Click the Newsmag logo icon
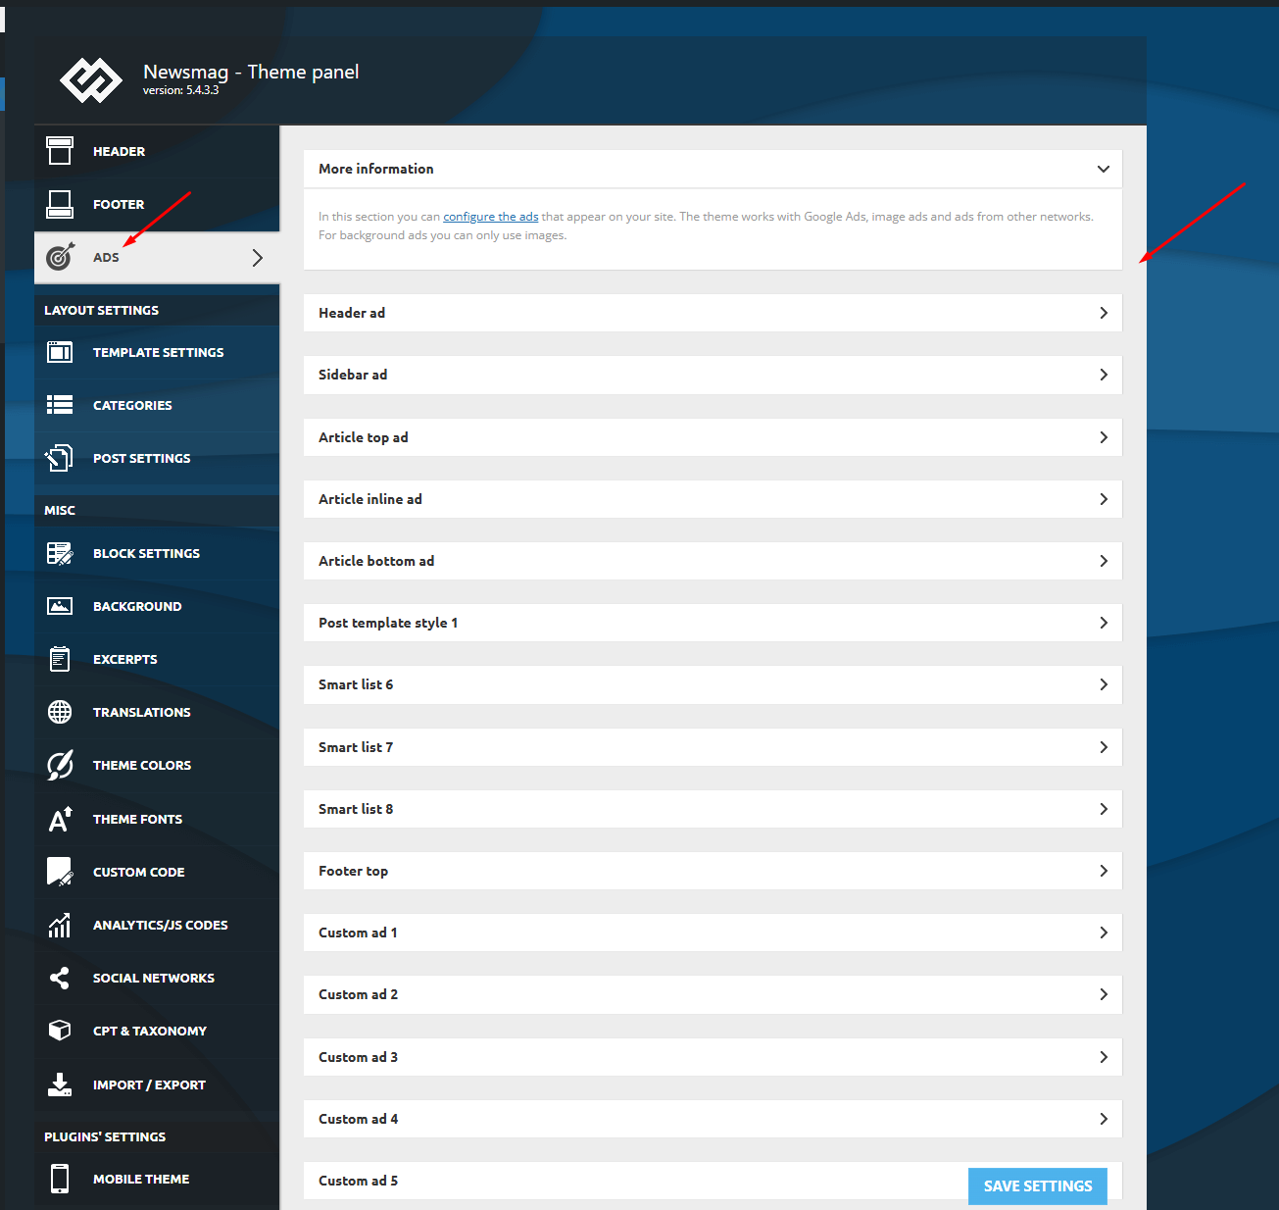The height and width of the screenshot is (1210, 1279). tap(90, 80)
